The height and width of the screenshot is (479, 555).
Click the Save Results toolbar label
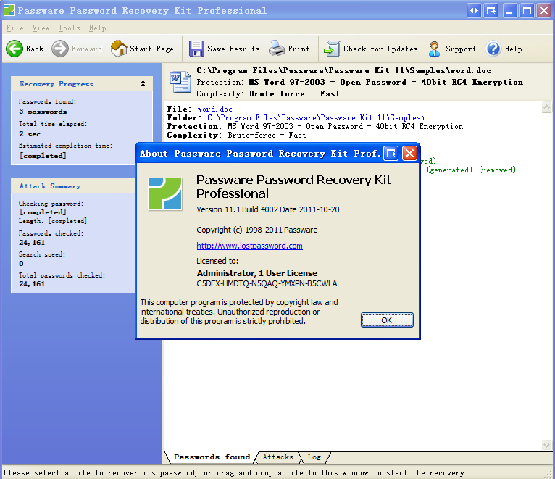tap(233, 49)
